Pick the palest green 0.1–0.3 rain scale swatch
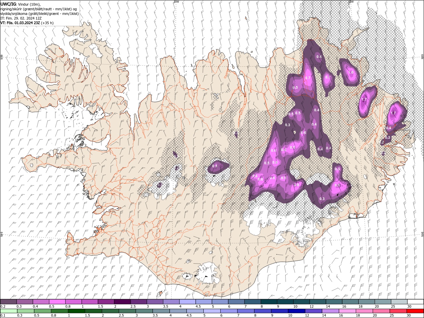 pos(9,311)
